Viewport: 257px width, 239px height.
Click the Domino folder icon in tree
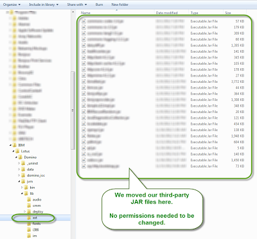point(21,157)
